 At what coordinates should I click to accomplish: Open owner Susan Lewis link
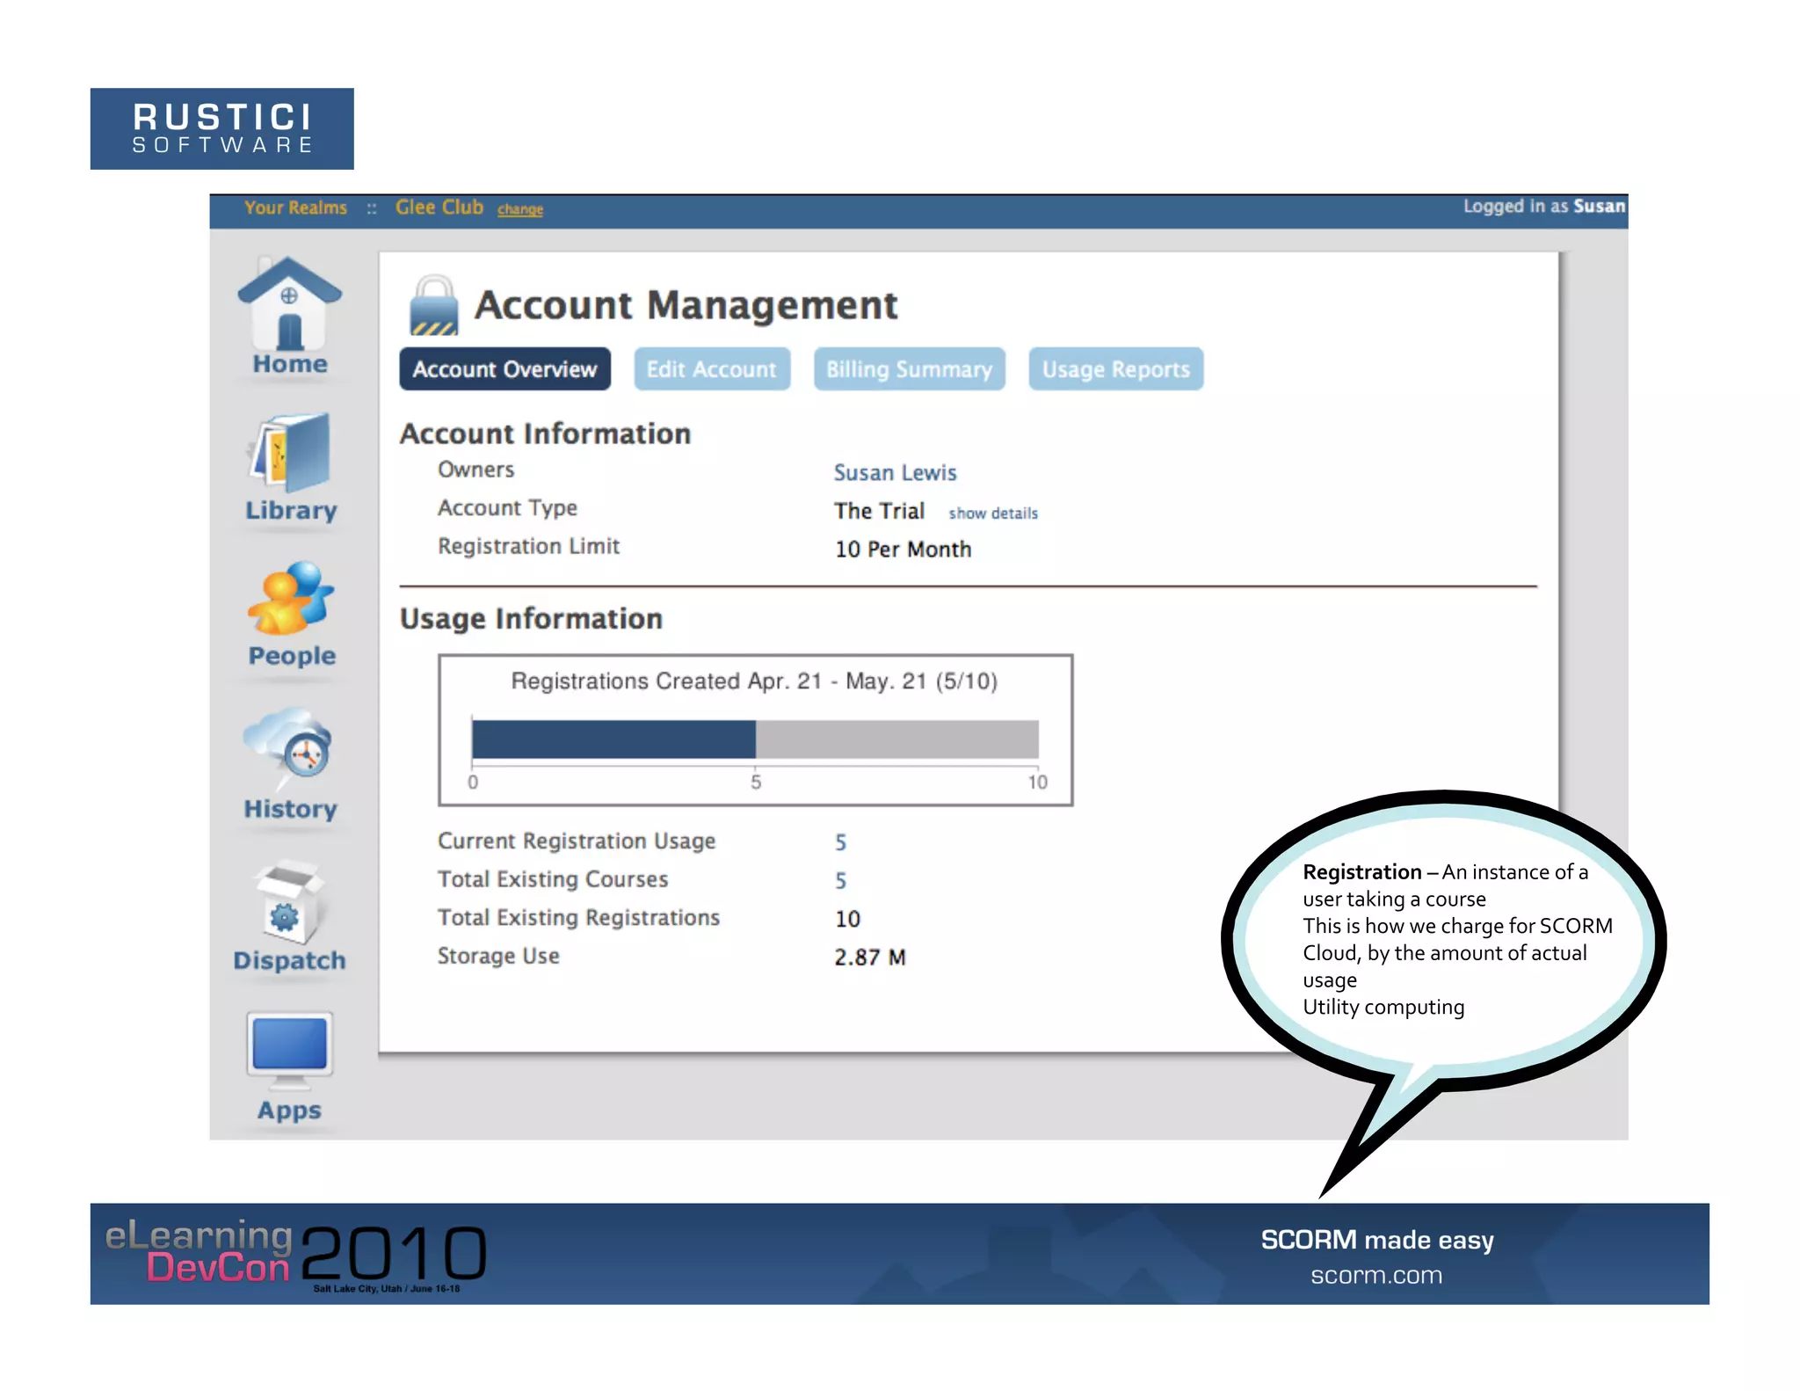(x=895, y=473)
